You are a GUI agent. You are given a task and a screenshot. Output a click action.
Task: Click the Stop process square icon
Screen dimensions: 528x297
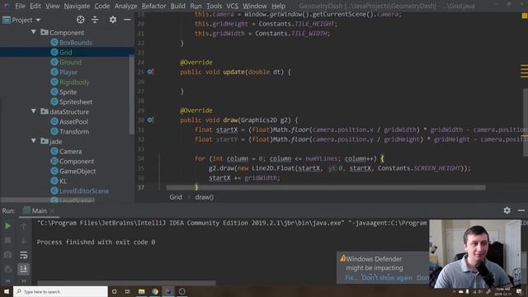7,240
